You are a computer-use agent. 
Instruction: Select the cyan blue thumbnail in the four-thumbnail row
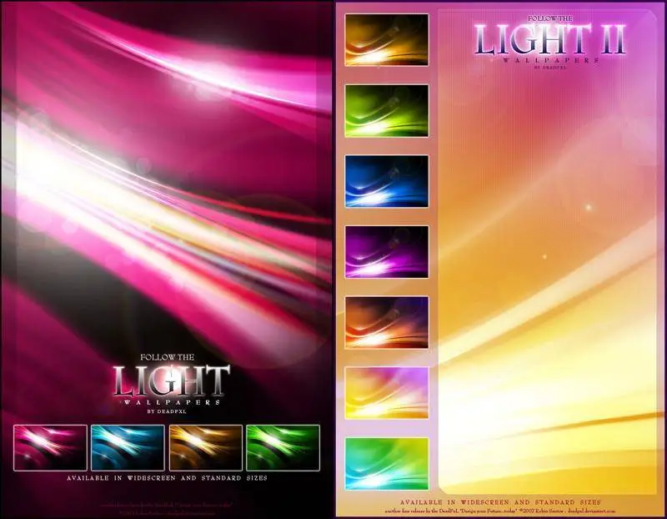(x=128, y=448)
